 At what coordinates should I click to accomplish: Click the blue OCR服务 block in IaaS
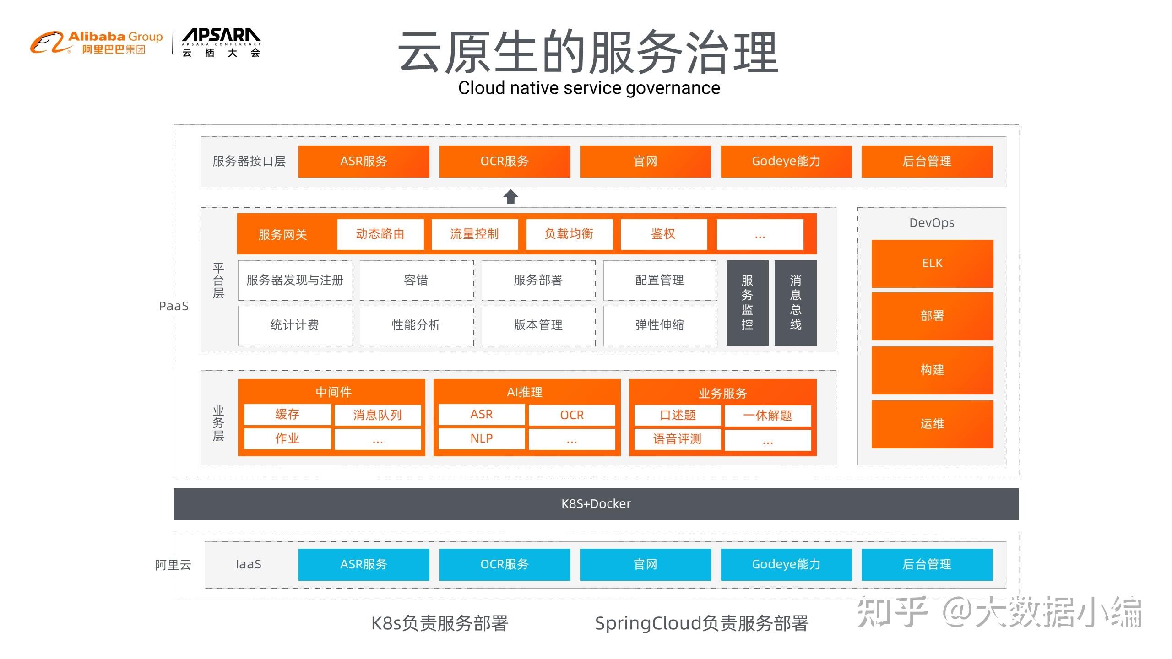[x=505, y=564]
